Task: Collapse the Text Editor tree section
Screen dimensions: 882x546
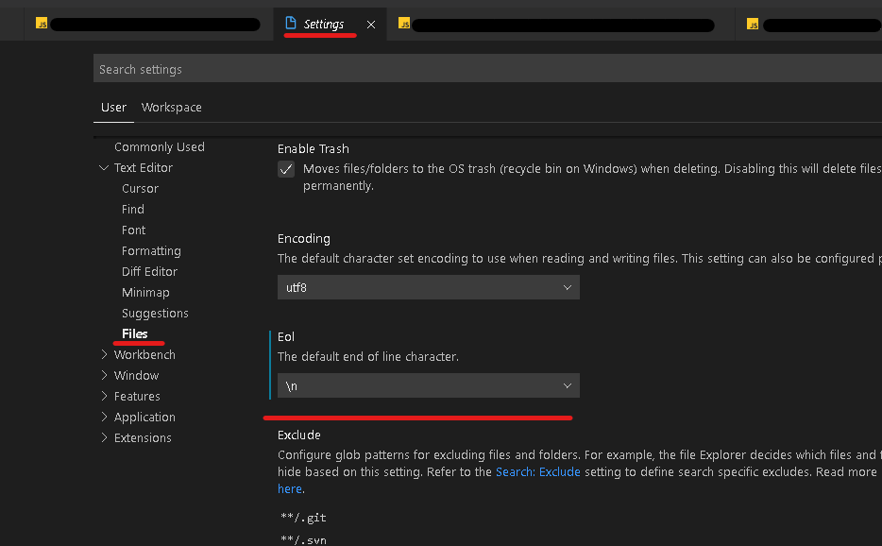Action: (x=104, y=168)
